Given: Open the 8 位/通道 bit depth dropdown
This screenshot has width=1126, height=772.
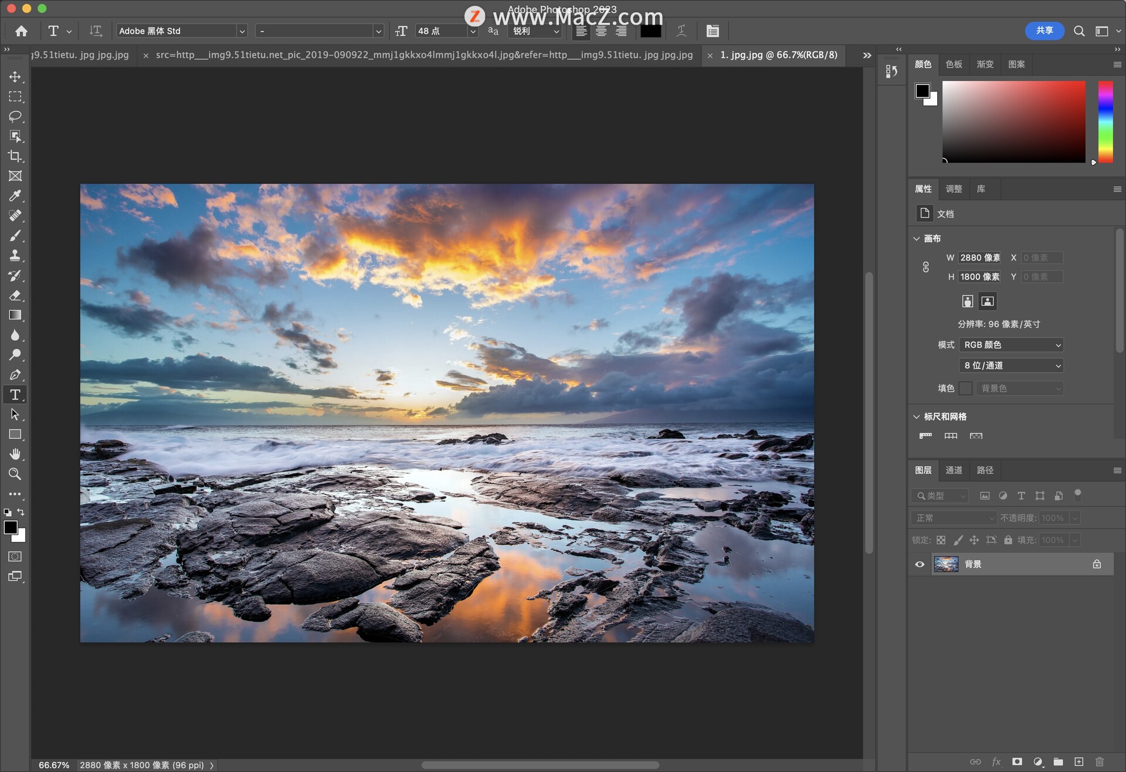Looking at the screenshot, I should [x=1011, y=365].
